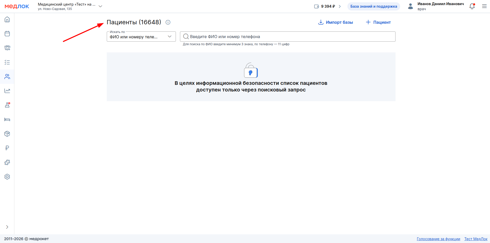Screen dimensions: 490x243
Task: Open the task checklist icon in sidebar
Action: point(7,62)
